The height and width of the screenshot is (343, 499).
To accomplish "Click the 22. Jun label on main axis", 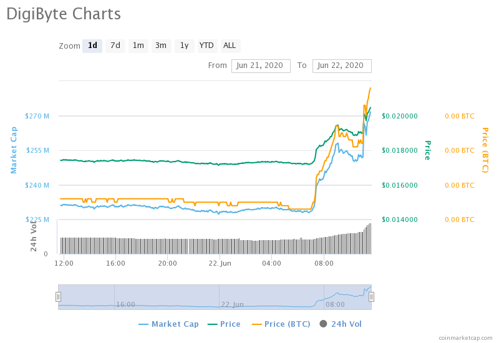I will point(220,263).
